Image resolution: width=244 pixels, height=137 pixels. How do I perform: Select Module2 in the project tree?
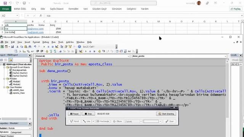pyautogui.click(x=16, y=84)
